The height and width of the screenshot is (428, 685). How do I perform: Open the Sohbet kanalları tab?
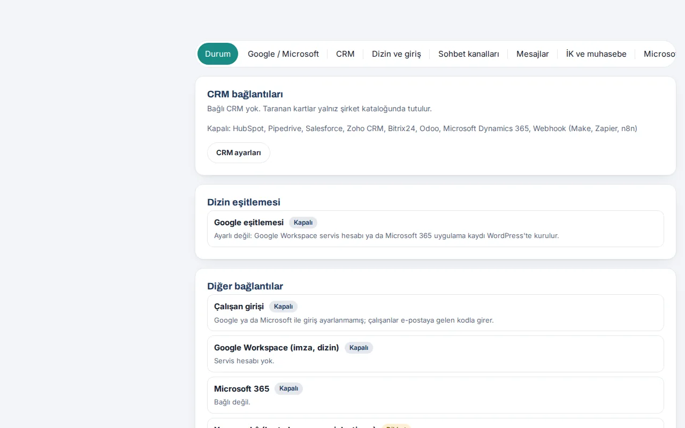pyautogui.click(x=469, y=54)
